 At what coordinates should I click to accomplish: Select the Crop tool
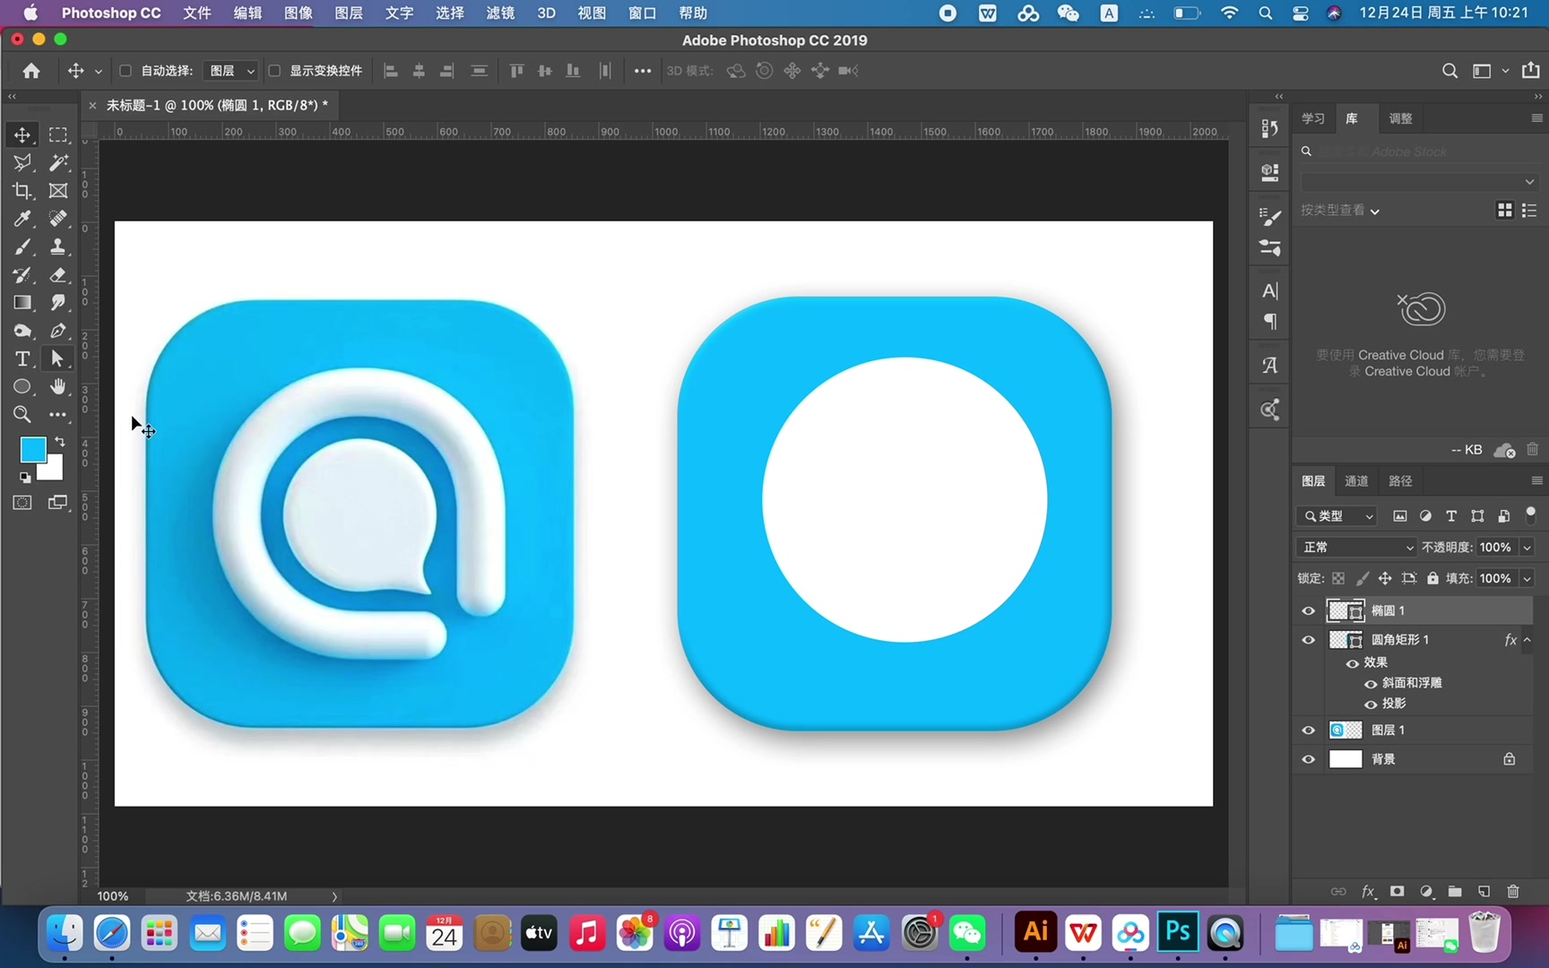22,191
